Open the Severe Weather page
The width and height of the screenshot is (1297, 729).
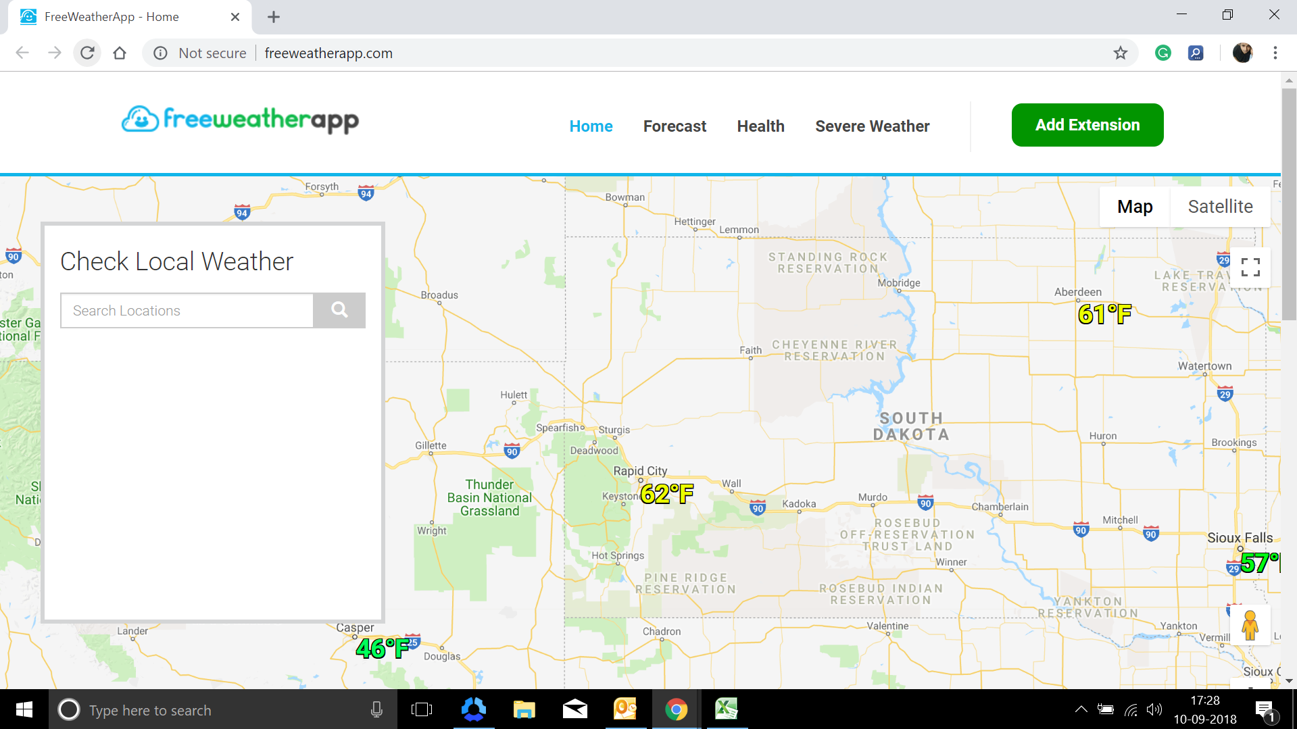click(x=872, y=126)
